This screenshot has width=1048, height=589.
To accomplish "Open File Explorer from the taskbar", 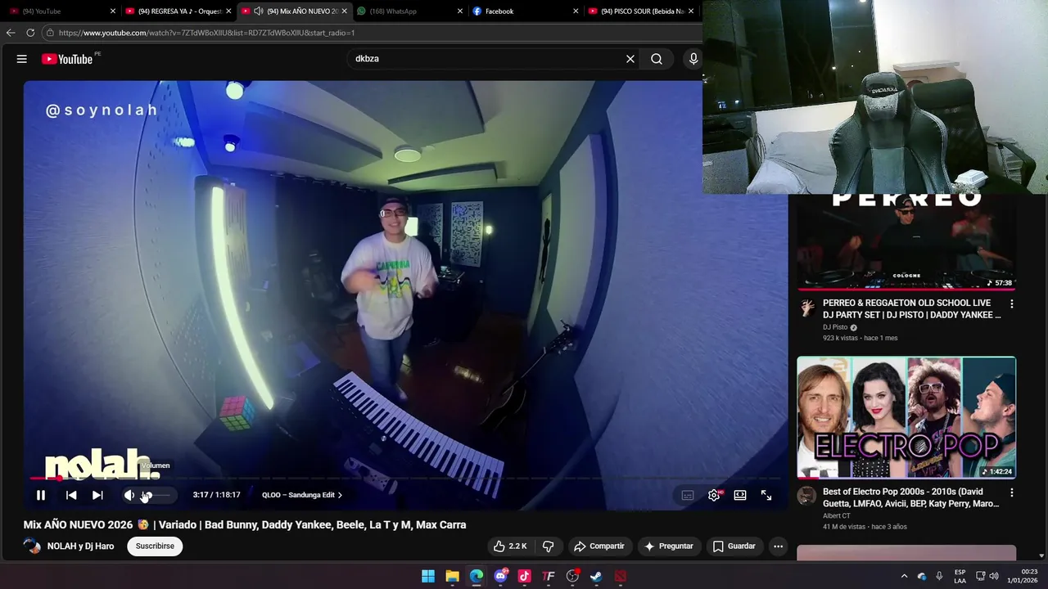I will (452, 576).
